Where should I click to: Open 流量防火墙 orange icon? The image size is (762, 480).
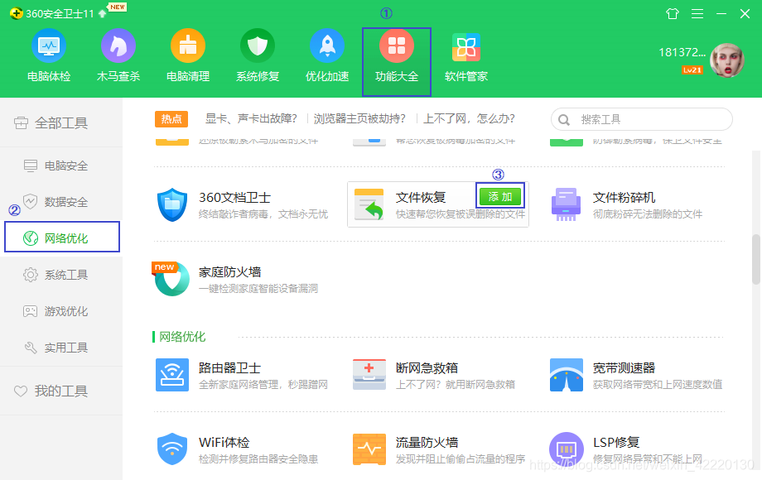369,449
